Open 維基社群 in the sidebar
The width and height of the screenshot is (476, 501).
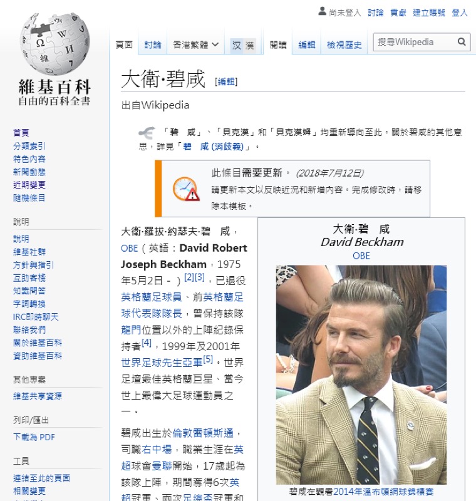coord(29,252)
